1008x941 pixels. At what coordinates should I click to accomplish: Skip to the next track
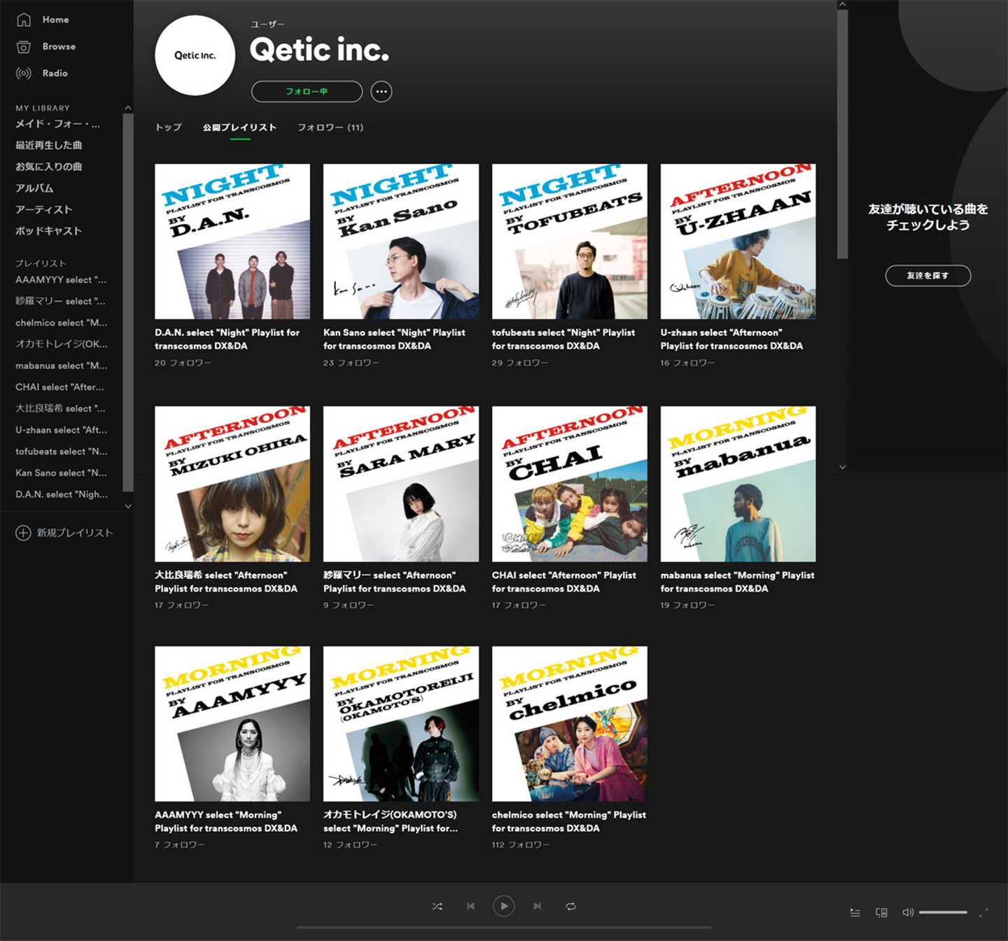coord(538,906)
